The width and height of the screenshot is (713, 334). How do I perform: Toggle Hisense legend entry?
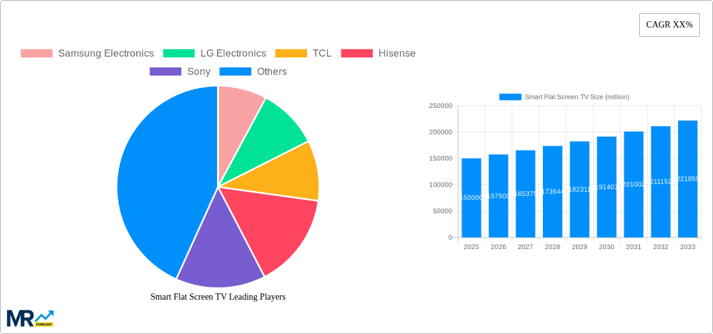378,53
